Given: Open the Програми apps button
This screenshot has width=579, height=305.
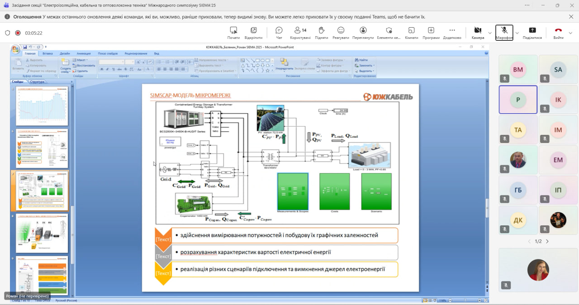Looking at the screenshot, I should 431,33.
